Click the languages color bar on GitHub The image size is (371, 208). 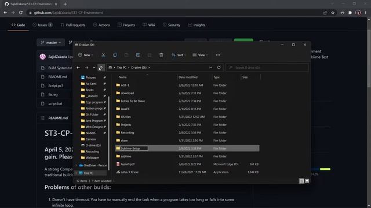[321, 169]
